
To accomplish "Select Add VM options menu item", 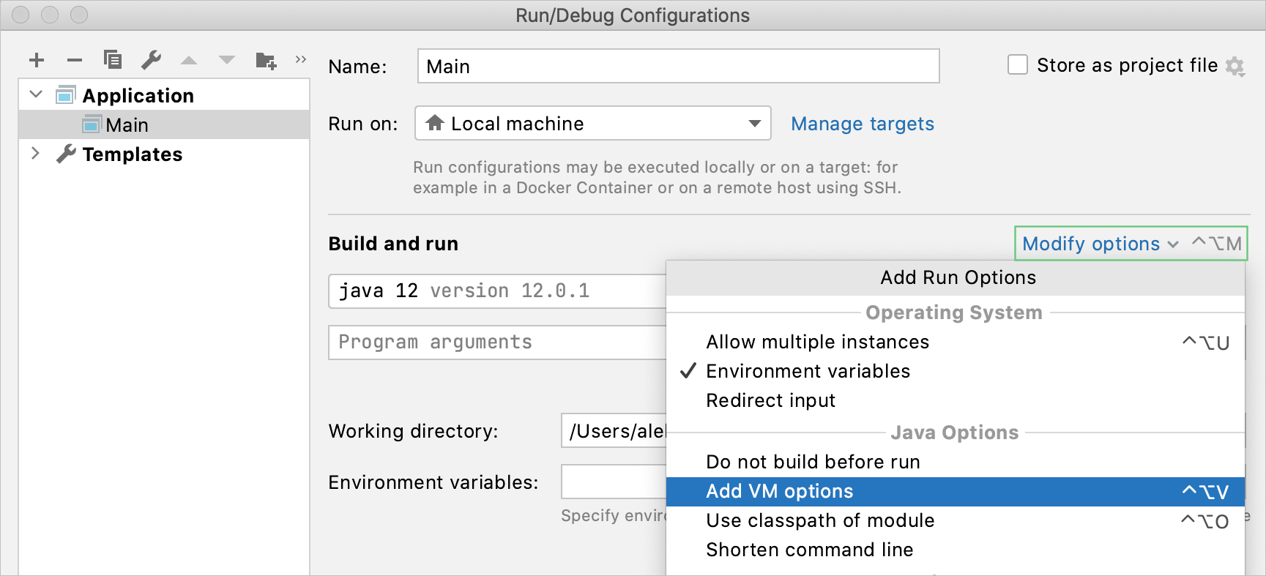I will (x=780, y=491).
